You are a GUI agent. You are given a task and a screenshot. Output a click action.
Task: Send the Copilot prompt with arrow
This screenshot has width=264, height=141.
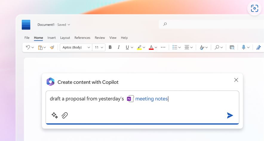tap(230, 115)
